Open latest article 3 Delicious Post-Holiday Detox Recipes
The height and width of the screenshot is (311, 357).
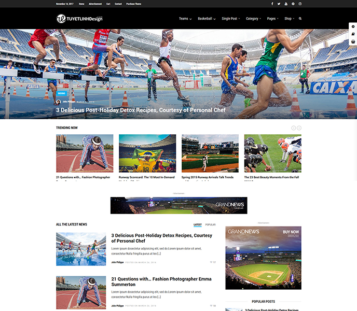162,238
